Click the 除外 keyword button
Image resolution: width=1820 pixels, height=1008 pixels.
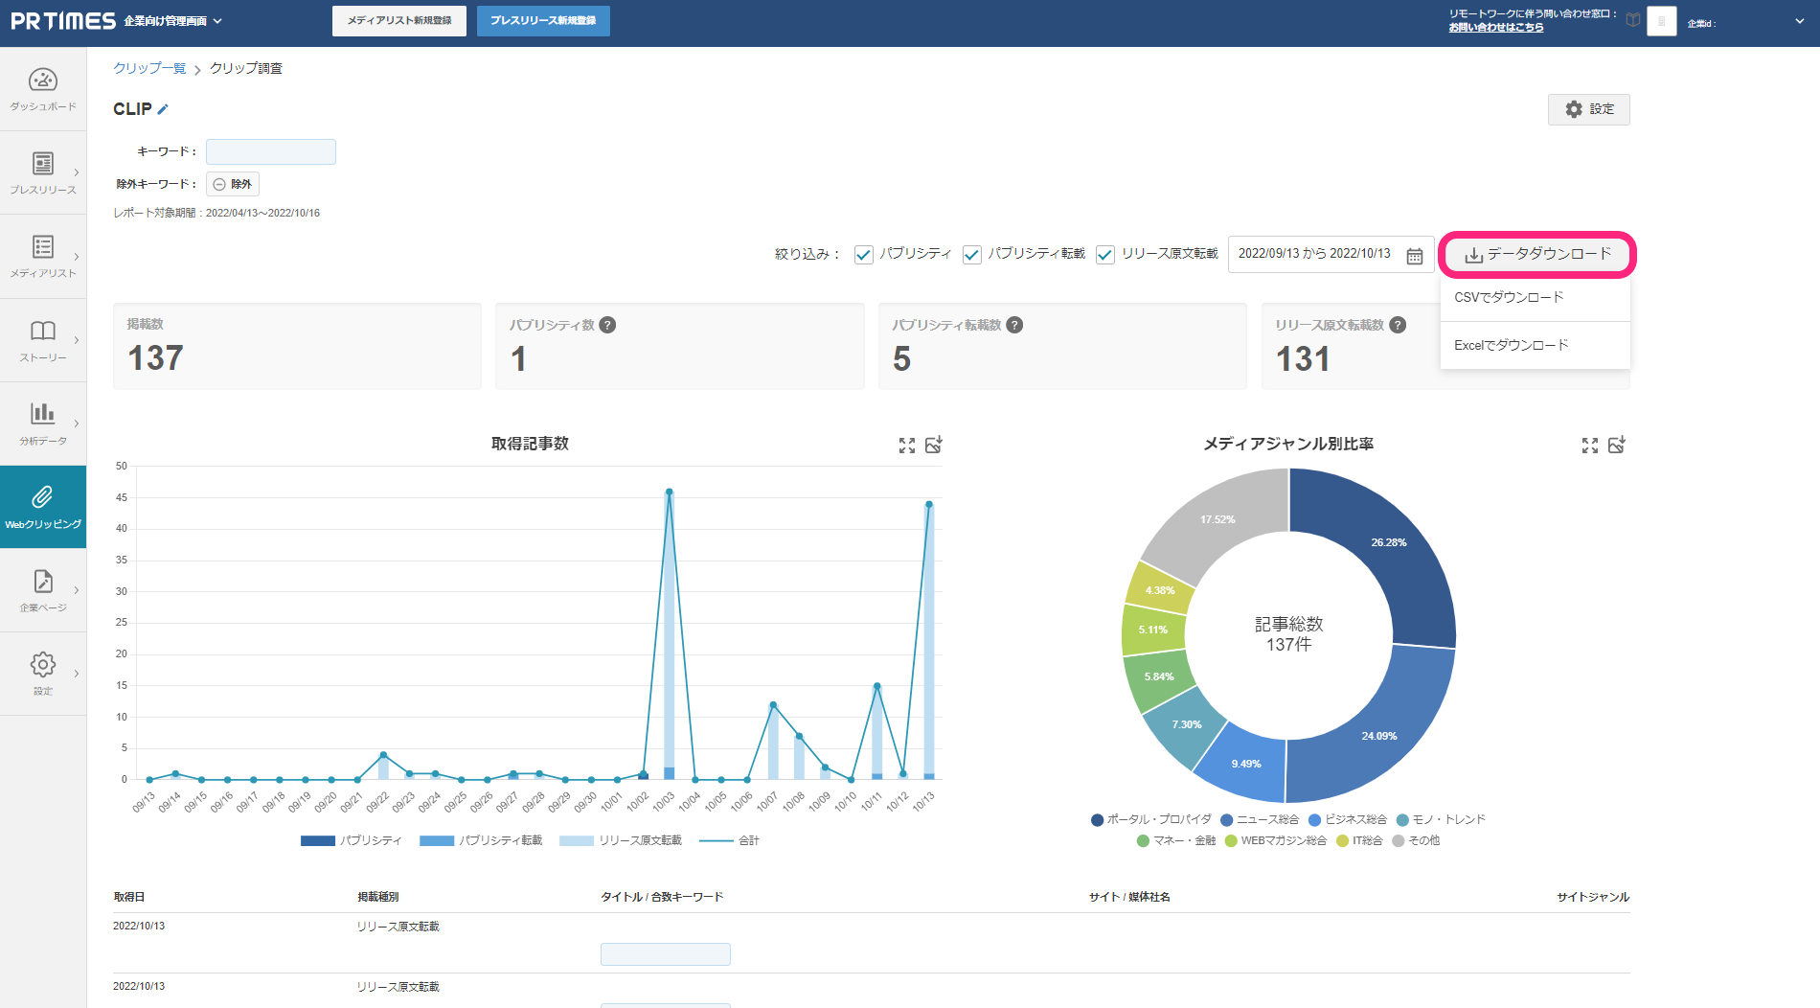pos(233,184)
